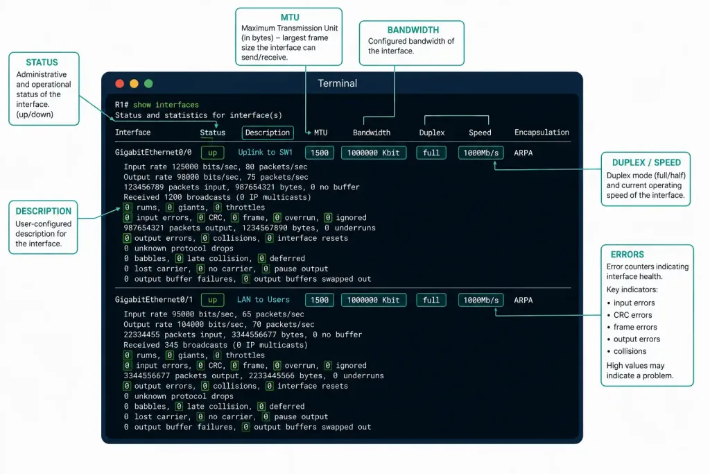Click 'Configured bandwidth of the interface' text
Viewport: 710px width, 474px height.
coord(411,46)
